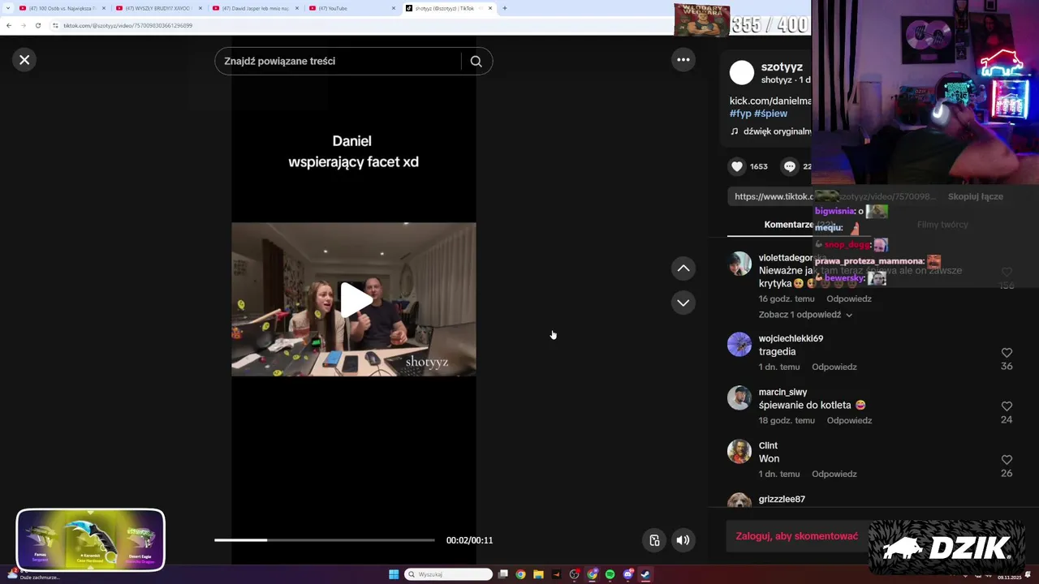Click the #fyp hashtag
Screen dimensions: 1039x584
740,114
